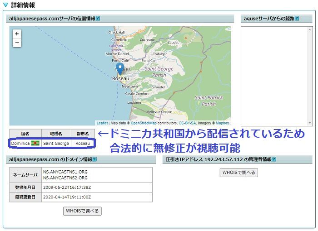Open the Mapbox attribution link
This screenshot has height=231, width=318.
click(x=222, y=123)
